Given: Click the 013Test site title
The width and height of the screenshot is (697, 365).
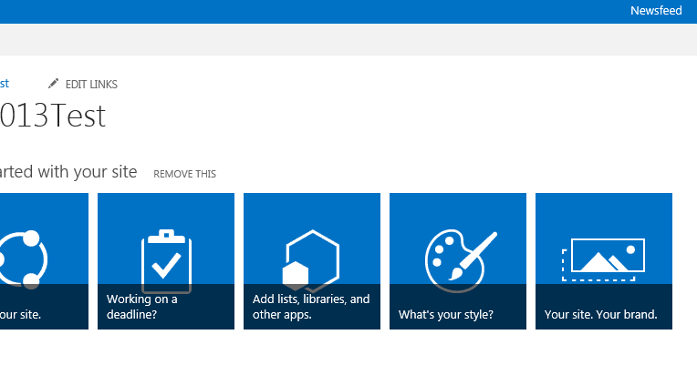Looking at the screenshot, I should [53, 116].
